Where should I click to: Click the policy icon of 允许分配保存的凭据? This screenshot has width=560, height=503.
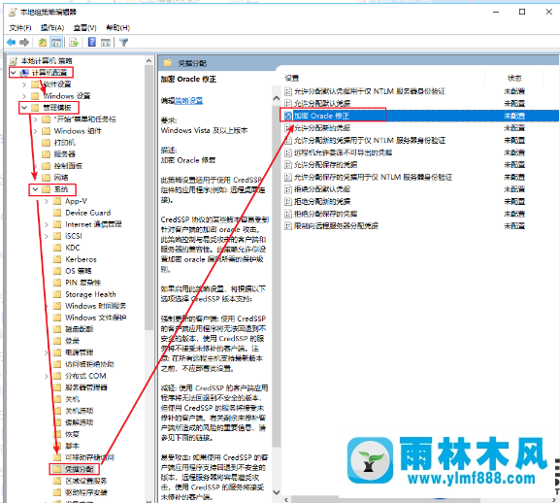click(x=288, y=165)
